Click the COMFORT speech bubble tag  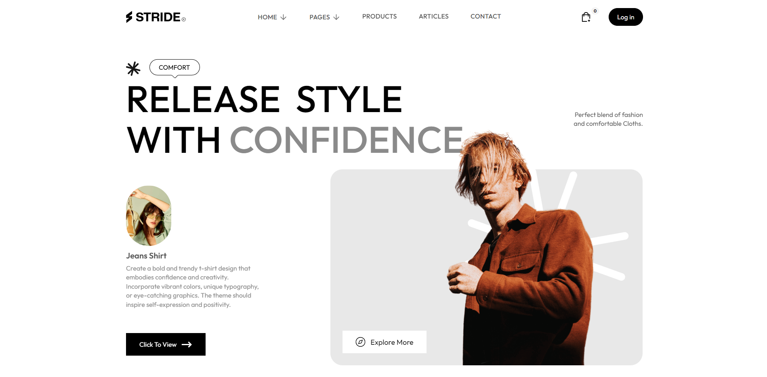pyautogui.click(x=174, y=68)
